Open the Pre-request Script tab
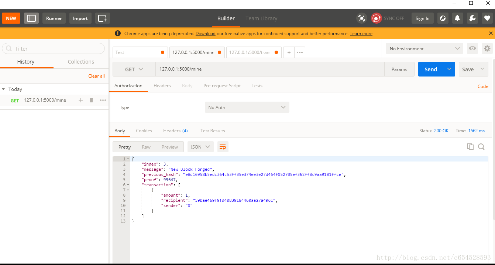The width and height of the screenshot is (495, 265). tap(222, 86)
